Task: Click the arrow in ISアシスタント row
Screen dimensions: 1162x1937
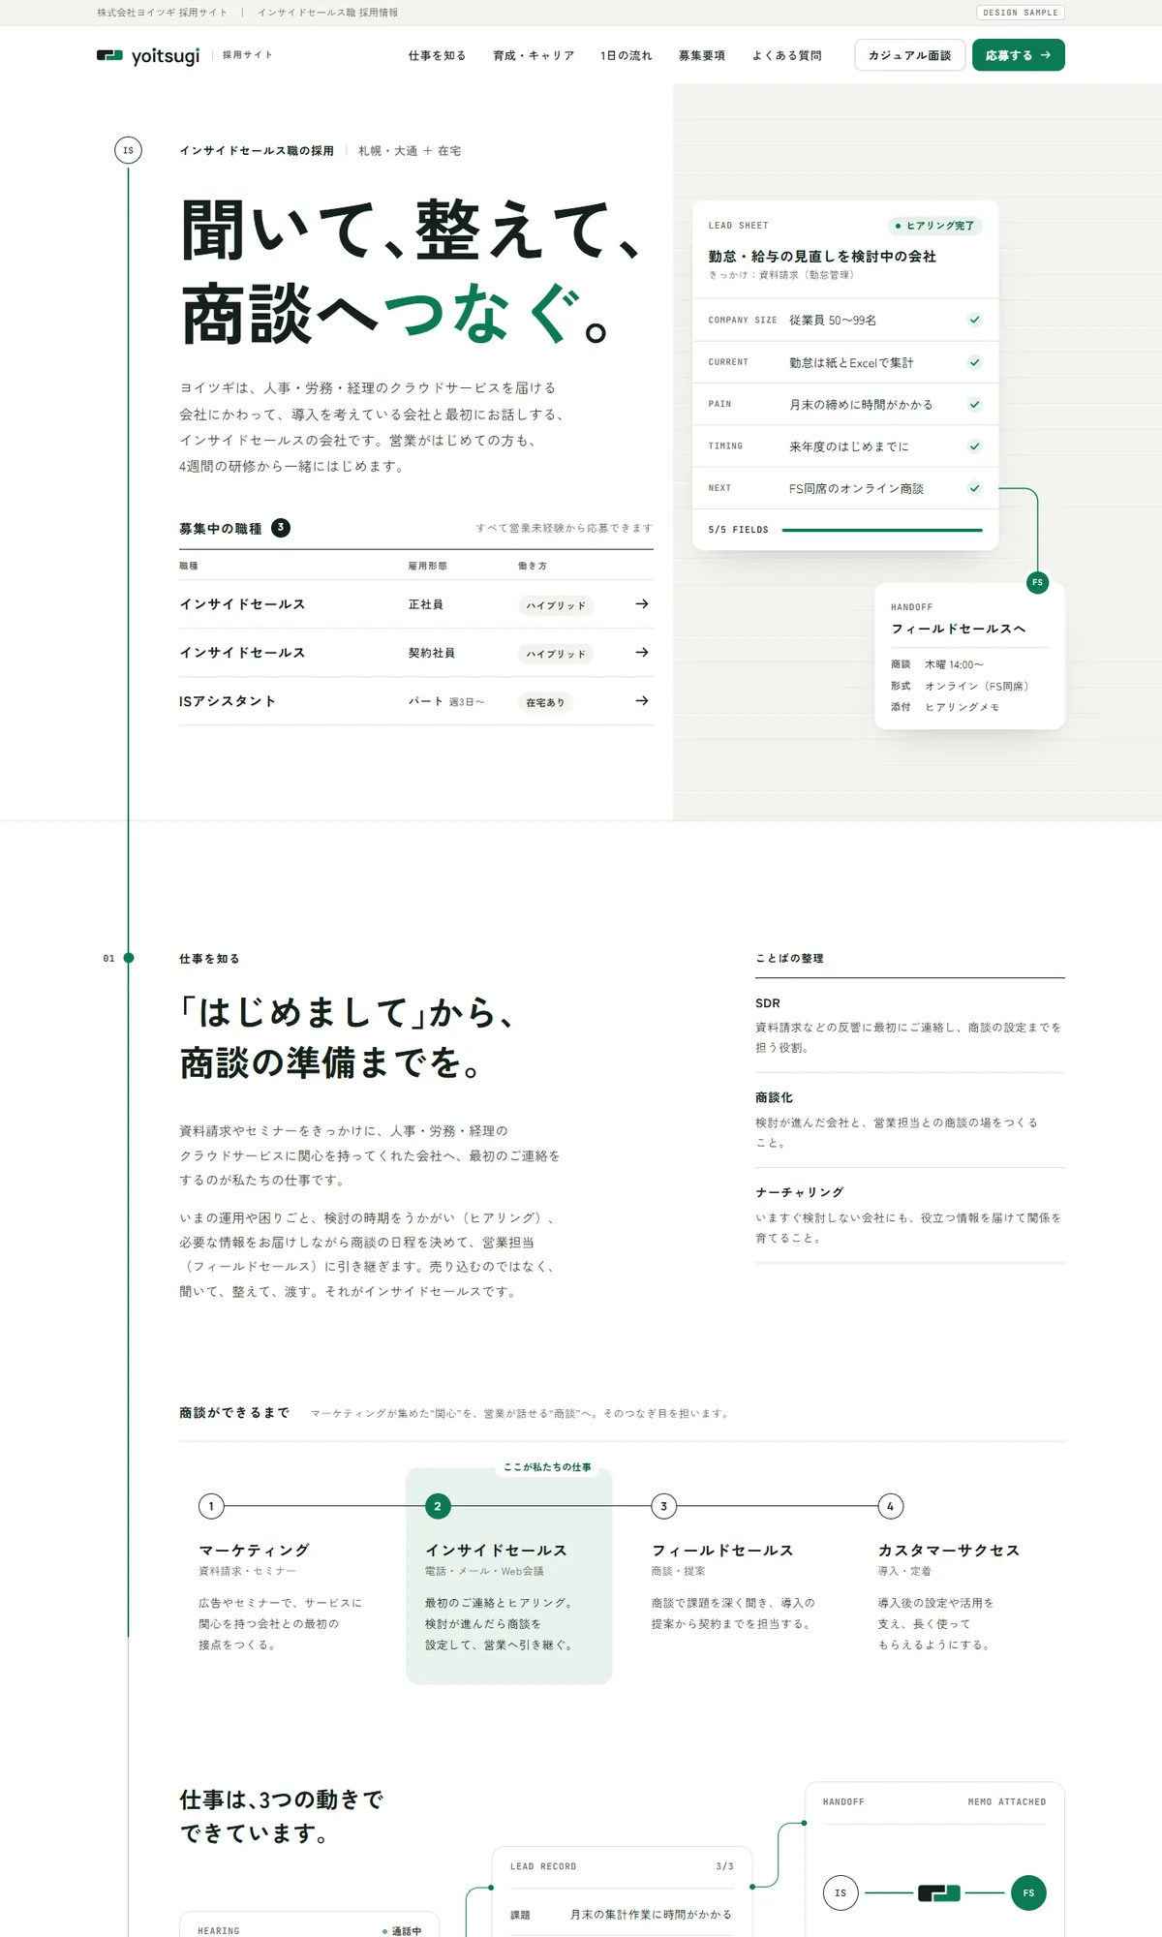Action: click(x=641, y=701)
